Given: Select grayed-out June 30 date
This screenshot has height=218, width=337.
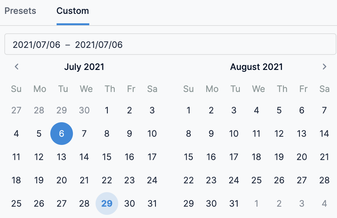Looking at the screenshot, I should coord(84,110).
